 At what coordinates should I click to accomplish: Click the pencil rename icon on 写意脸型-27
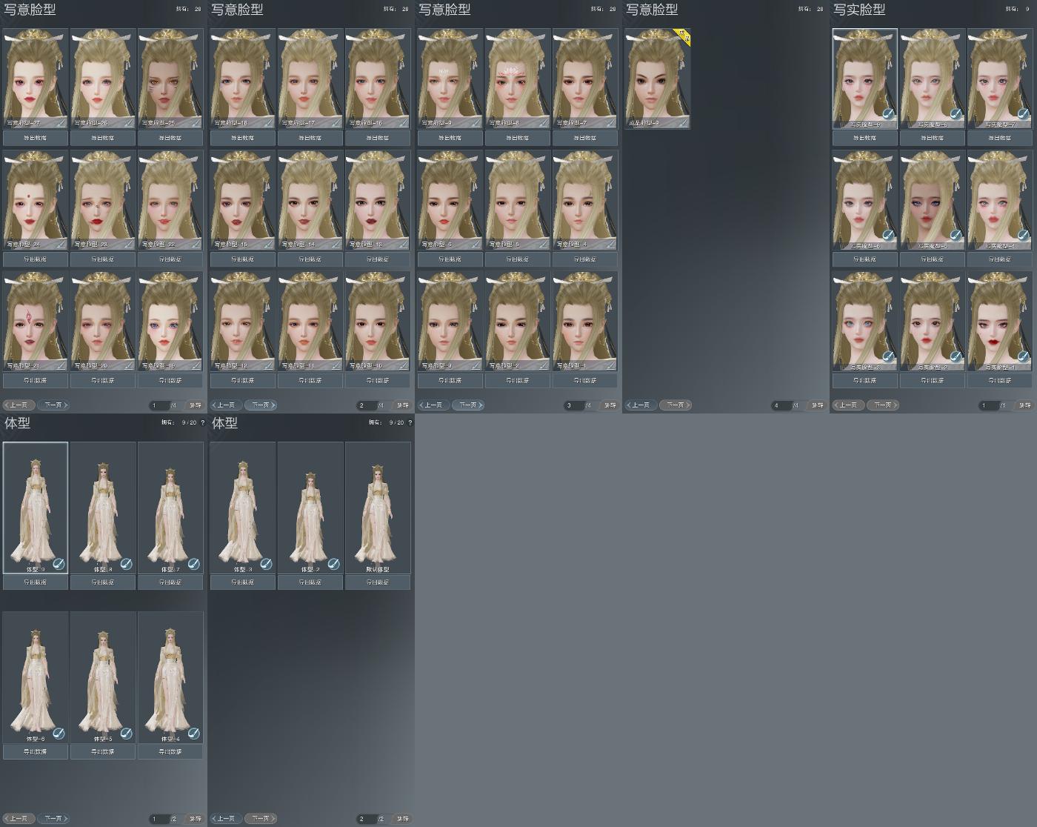point(61,122)
